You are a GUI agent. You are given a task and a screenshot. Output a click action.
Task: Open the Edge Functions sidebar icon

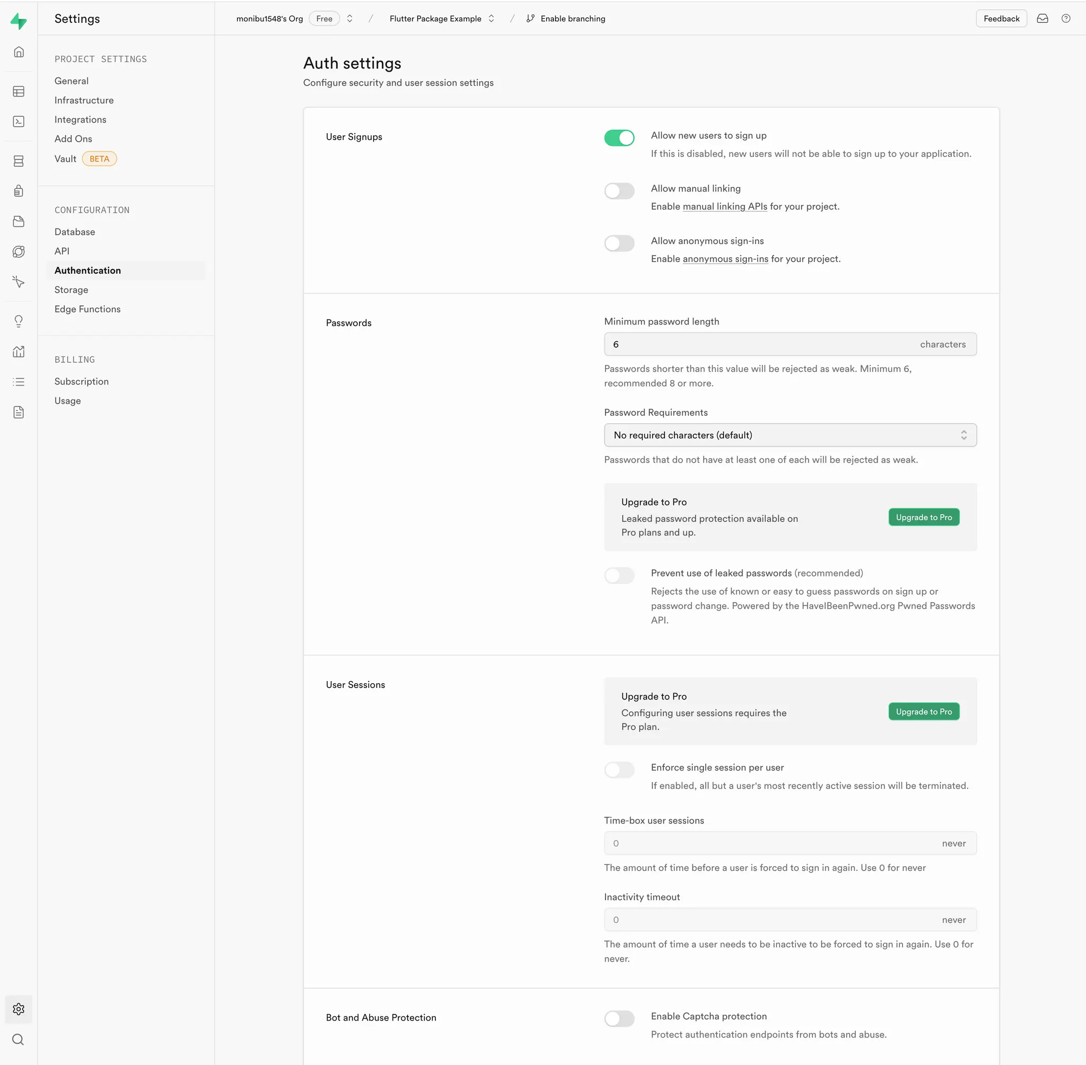click(x=19, y=281)
